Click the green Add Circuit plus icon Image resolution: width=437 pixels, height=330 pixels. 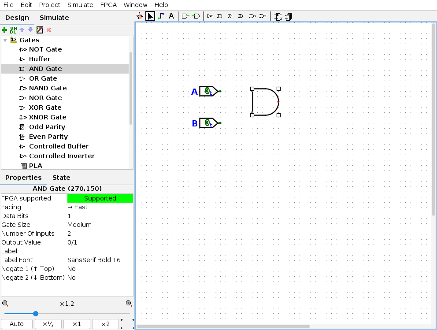tap(4, 30)
